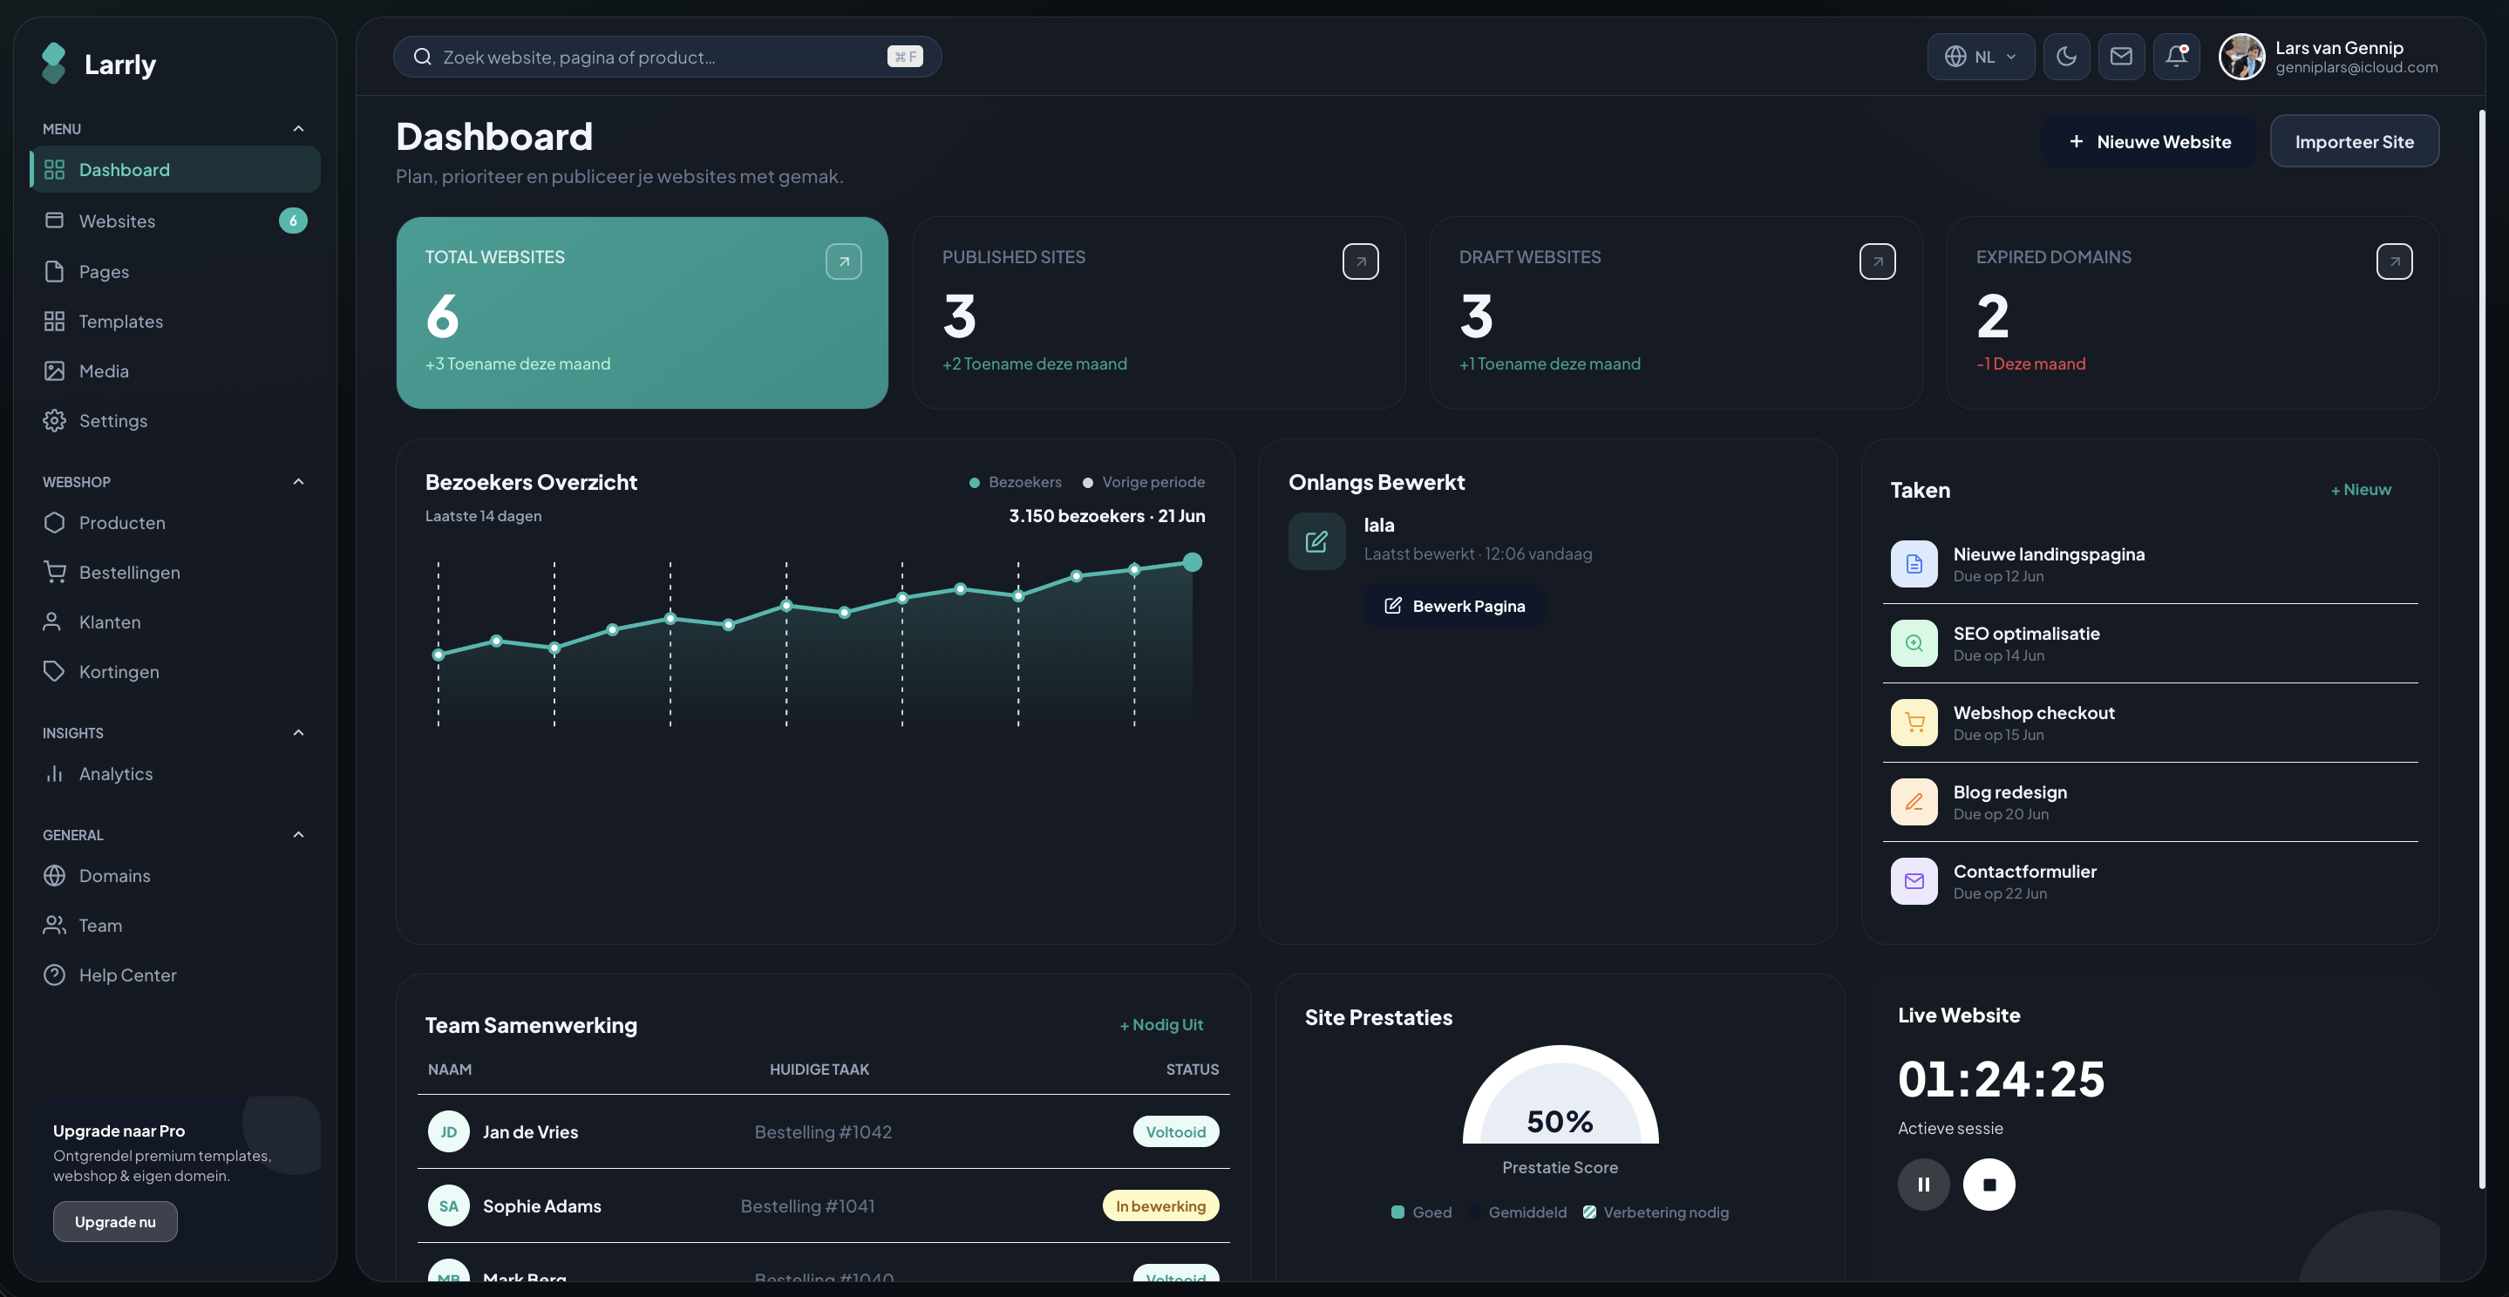Open Published Sites card arrow icon
This screenshot has width=2509, height=1297.
[1361, 261]
